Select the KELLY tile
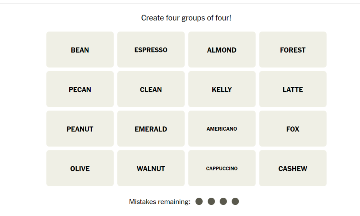 [222, 89]
